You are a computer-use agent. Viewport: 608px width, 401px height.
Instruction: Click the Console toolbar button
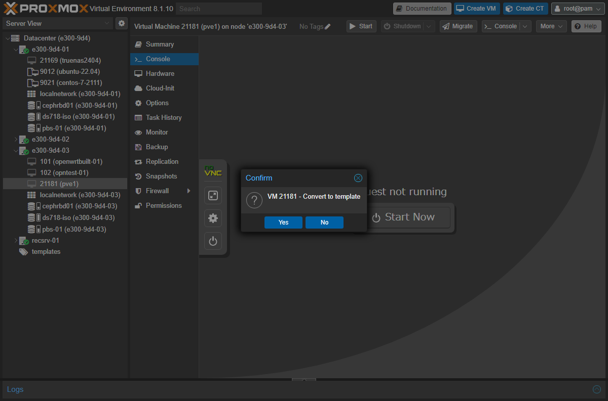click(501, 26)
